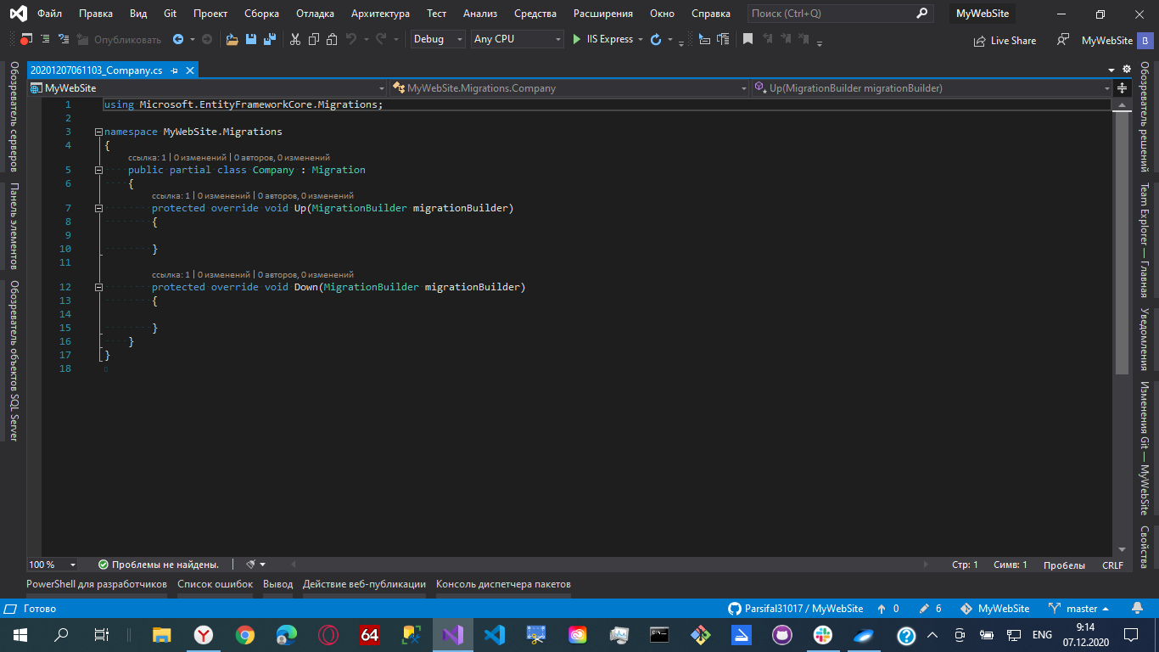The width and height of the screenshot is (1159, 652).
Task: Click the MyWebSite user account avatar
Action: [x=1145, y=40]
